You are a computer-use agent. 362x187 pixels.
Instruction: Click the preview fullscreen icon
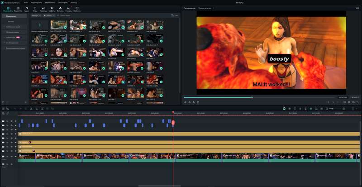(358, 102)
